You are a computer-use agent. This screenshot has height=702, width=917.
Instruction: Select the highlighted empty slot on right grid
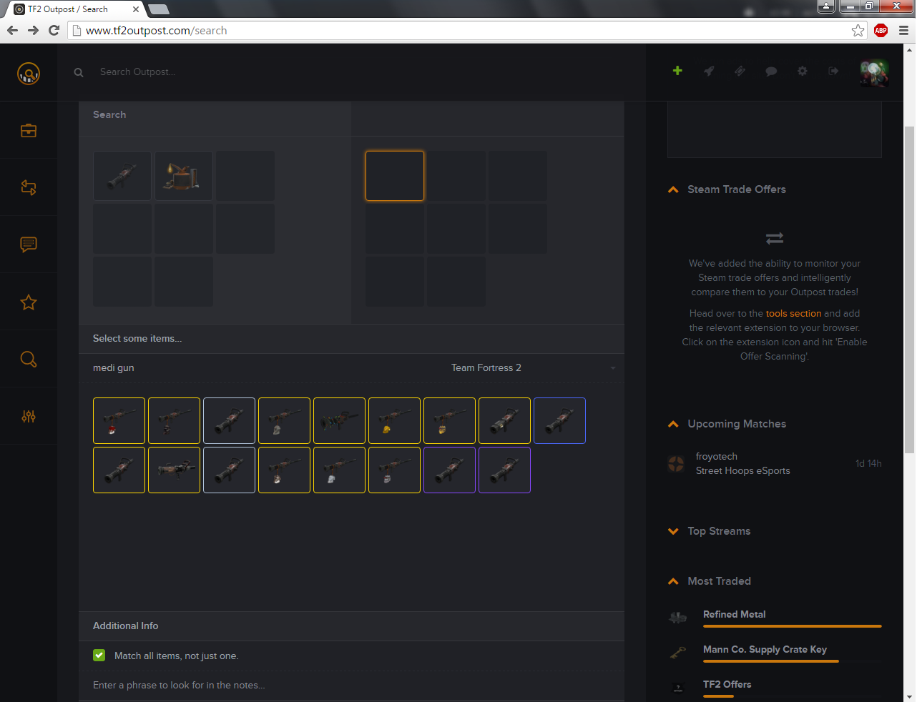pos(395,176)
